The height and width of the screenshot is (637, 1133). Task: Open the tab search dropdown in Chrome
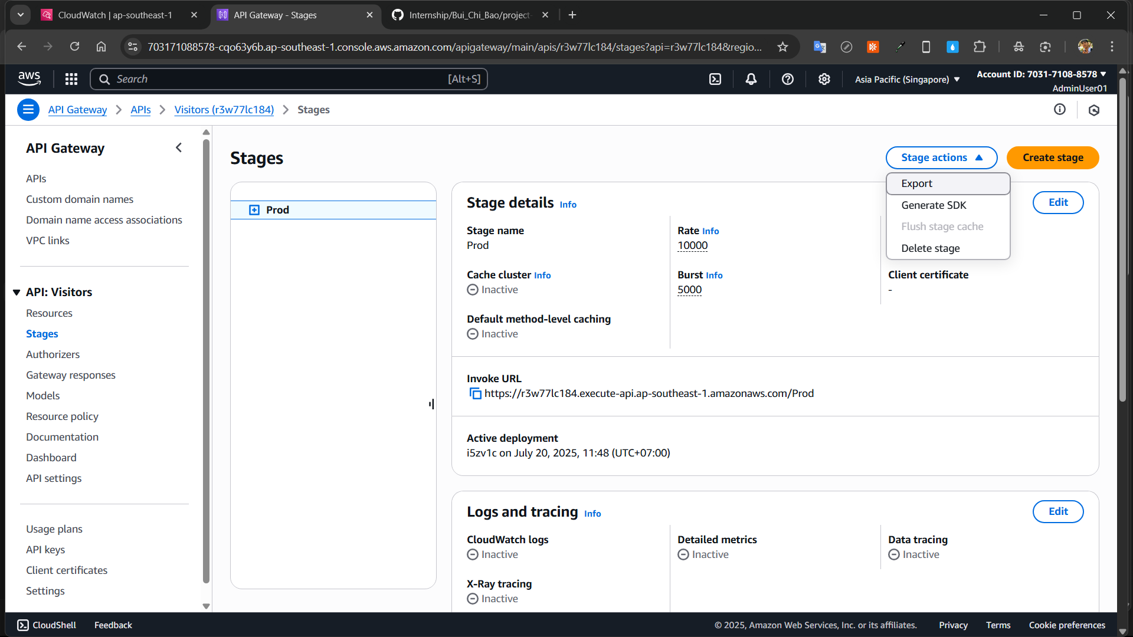21,15
